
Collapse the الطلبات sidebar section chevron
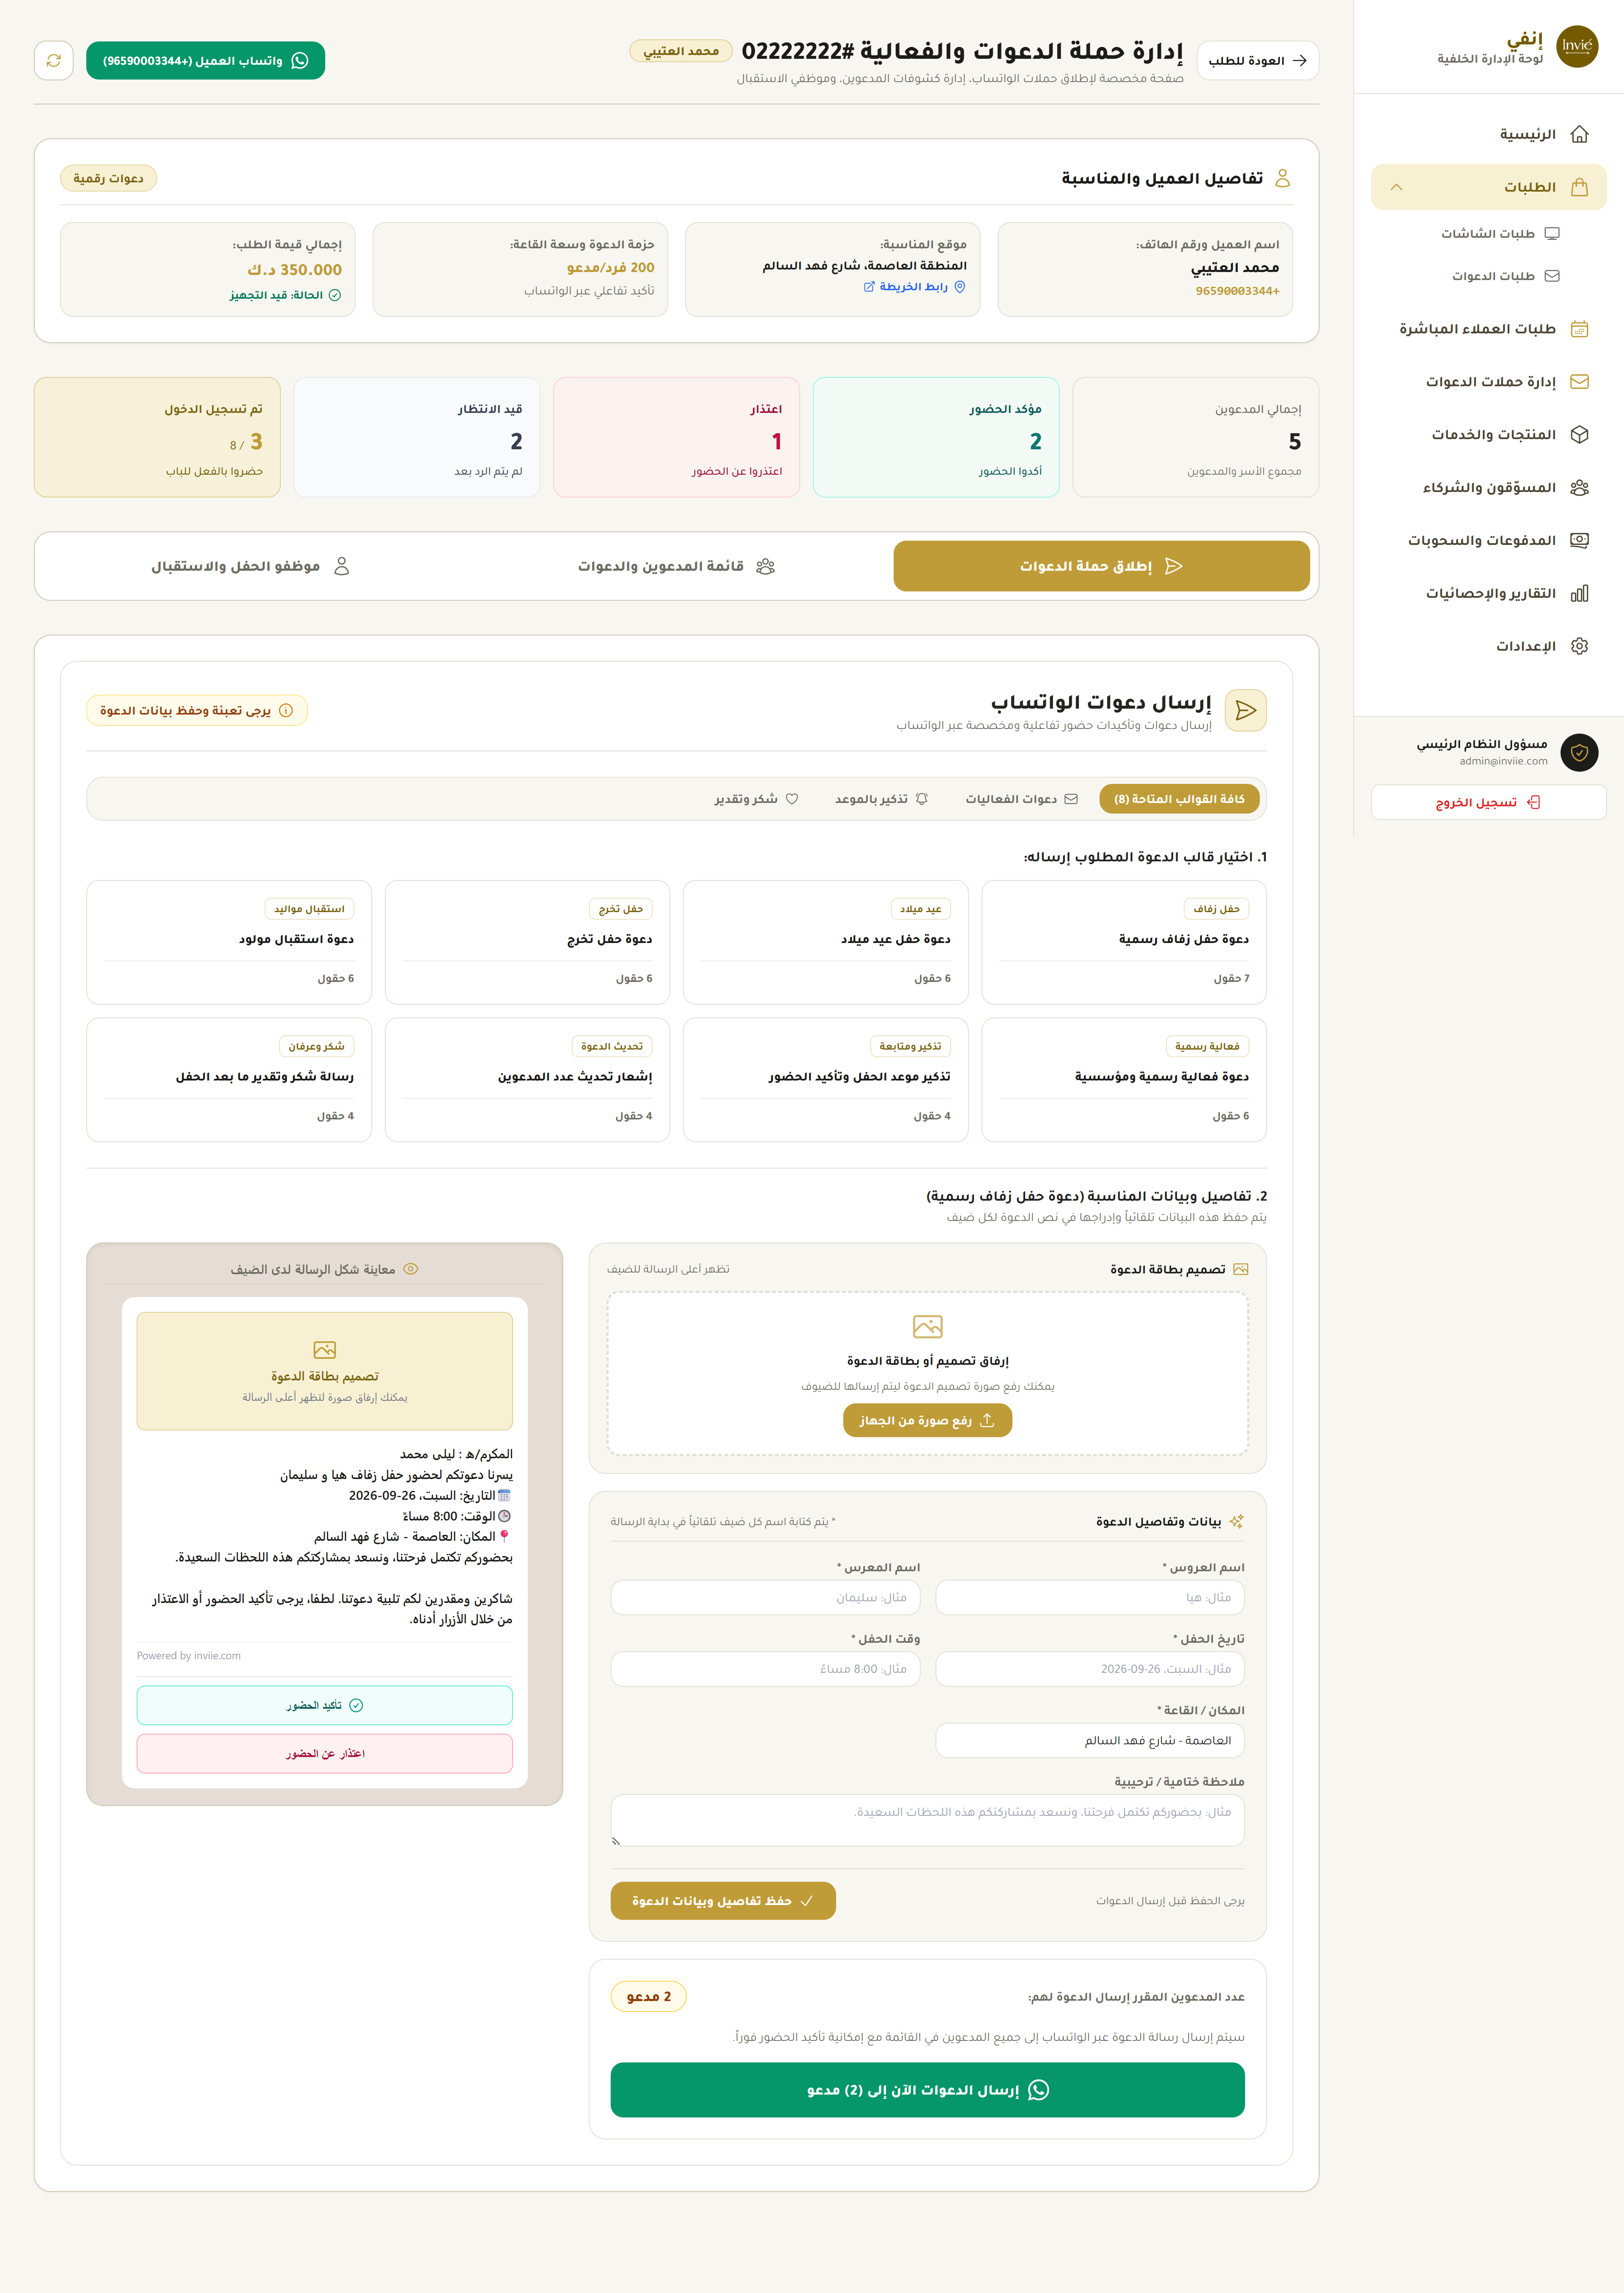1396,187
